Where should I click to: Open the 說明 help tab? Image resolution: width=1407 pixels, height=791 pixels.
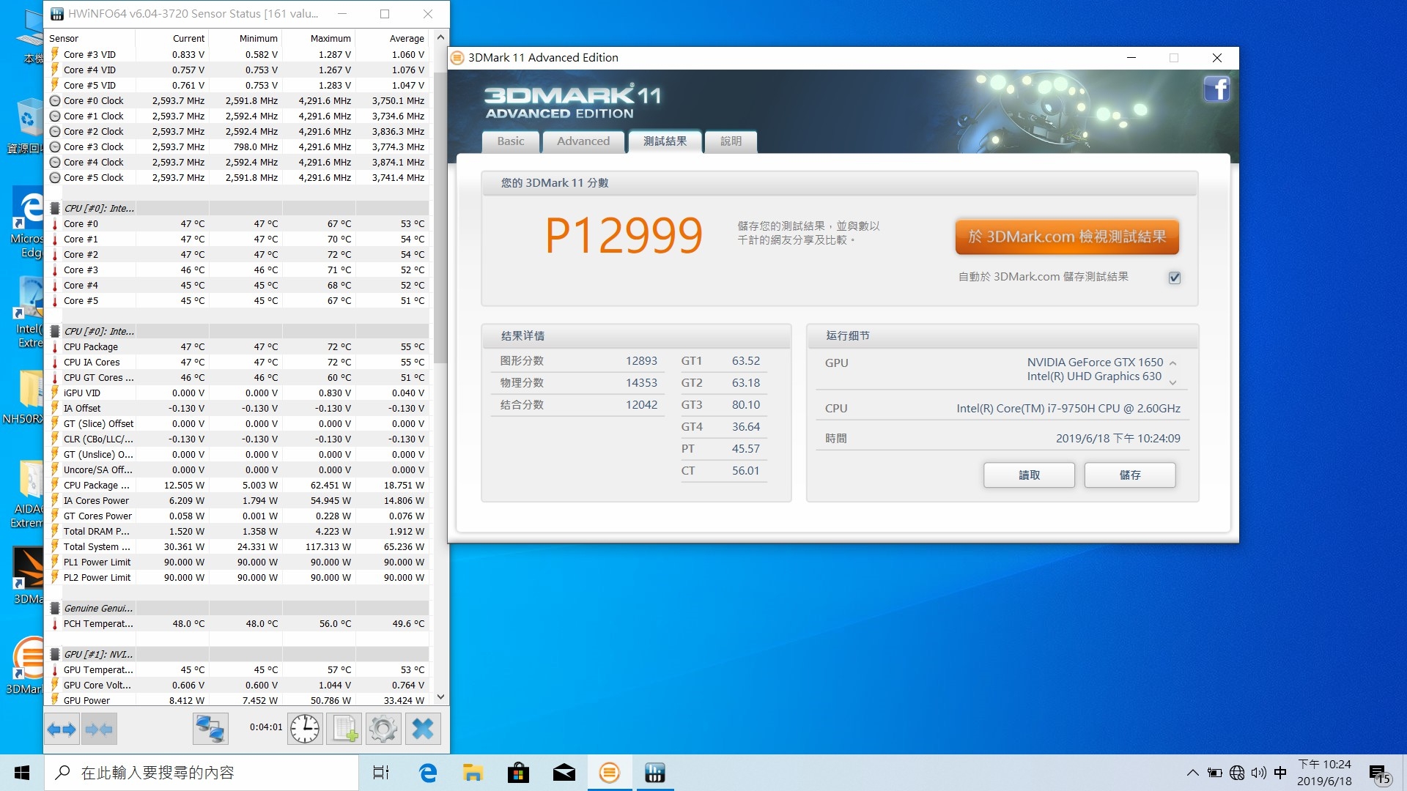click(x=731, y=141)
